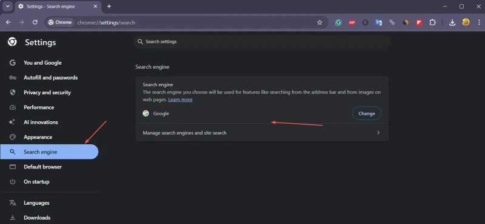
Task: Click the Change search engine button
Action: click(x=367, y=114)
